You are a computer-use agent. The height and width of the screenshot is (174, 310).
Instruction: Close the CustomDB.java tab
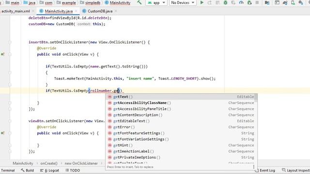[x=116, y=11]
